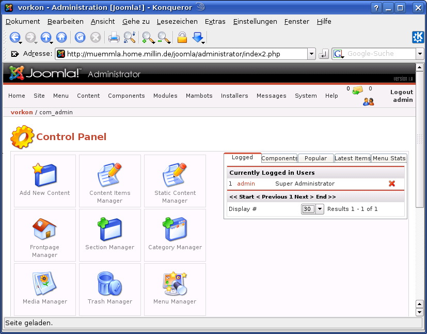Viewport: 427px width, 334px height.
Task: Click the Google-Suche search field
Action: tap(381, 54)
